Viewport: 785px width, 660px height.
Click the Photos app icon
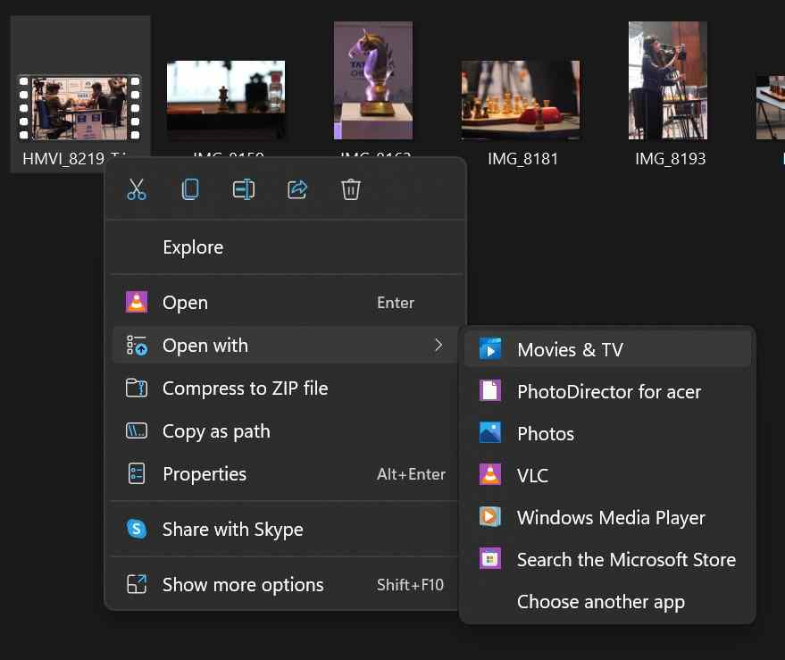point(490,433)
